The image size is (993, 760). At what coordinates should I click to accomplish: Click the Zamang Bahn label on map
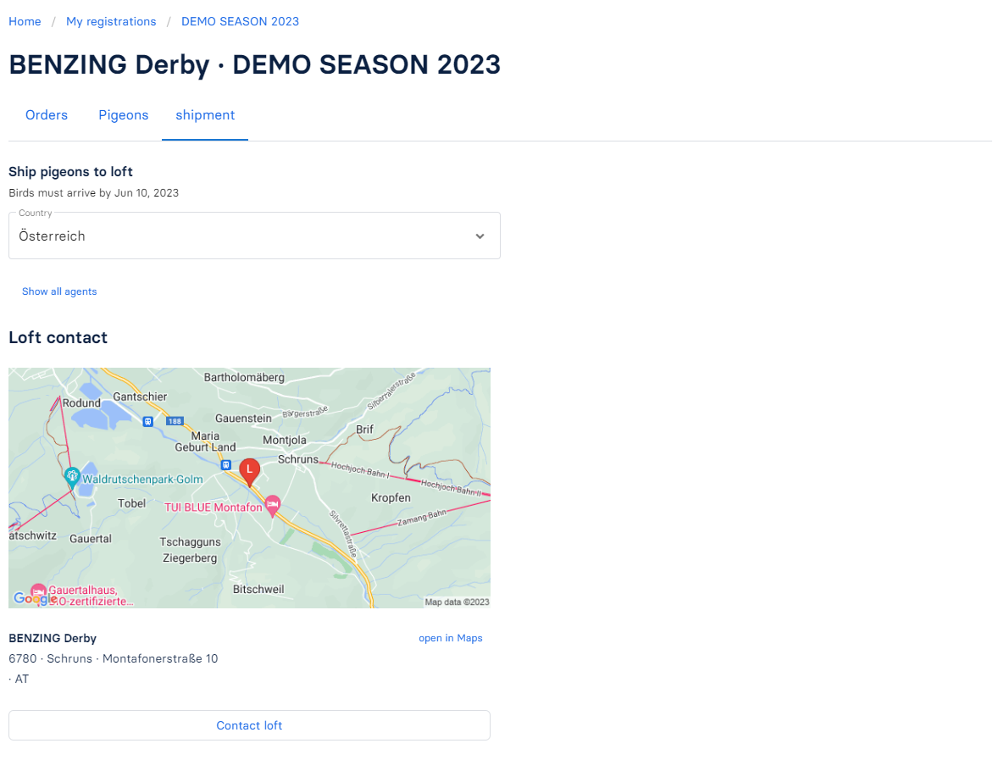click(x=422, y=518)
